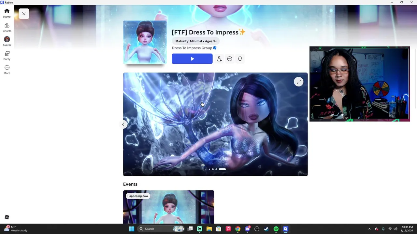Open Party in the left sidebar
Image resolution: width=417 pixels, height=234 pixels.
[x=7, y=56]
